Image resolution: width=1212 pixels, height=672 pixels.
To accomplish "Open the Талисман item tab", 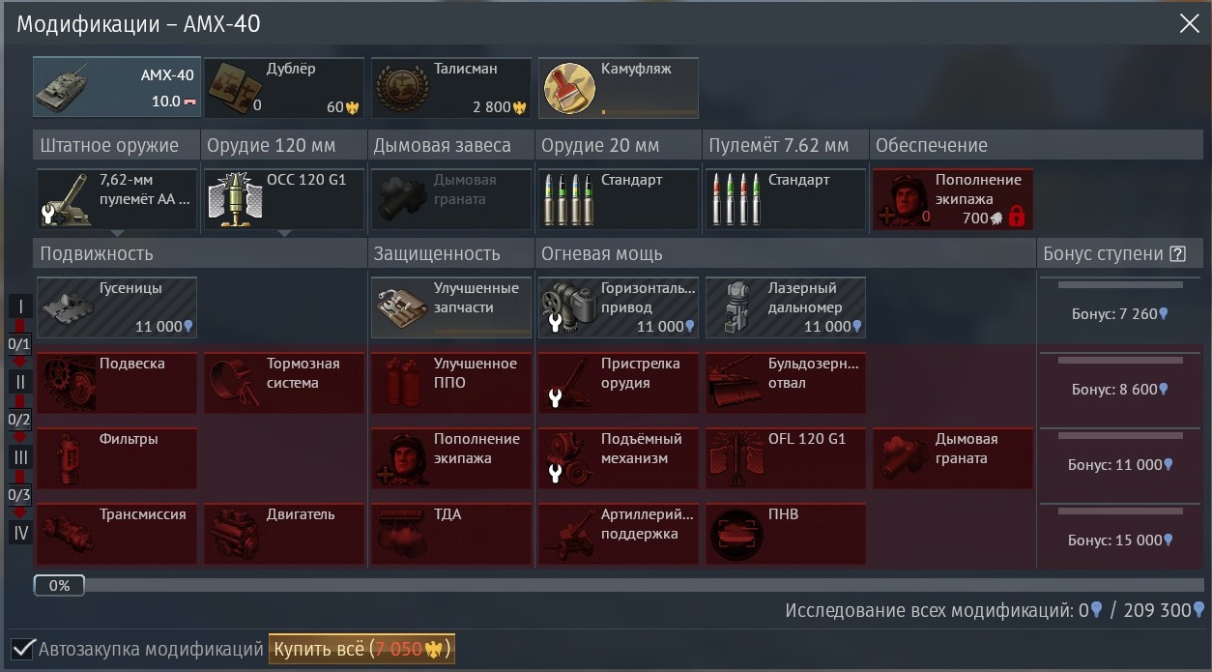I will [x=450, y=87].
